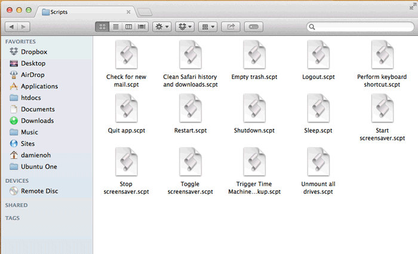This screenshot has height=254, width=418.
Task: Click the Devices sidebar heading
Action: [17, 181]
